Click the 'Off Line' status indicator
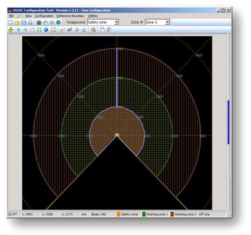Screen dimensions: 251x235 (x=204, y=214)
